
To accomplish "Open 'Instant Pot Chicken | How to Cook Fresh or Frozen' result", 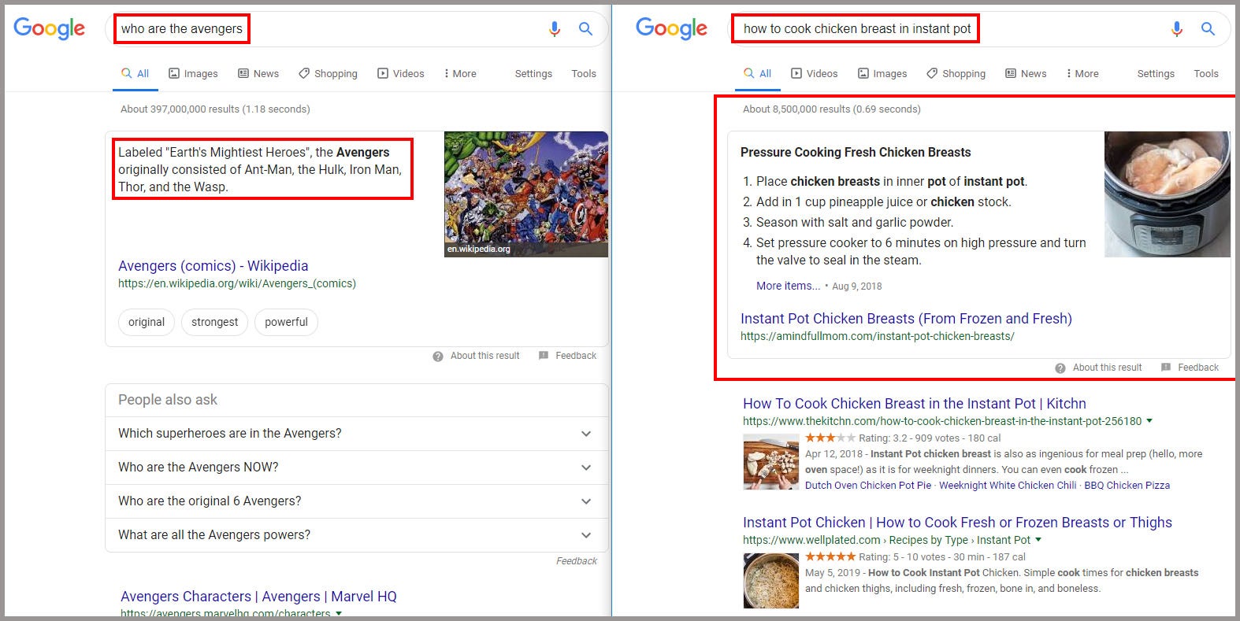I will coord(957,523).
